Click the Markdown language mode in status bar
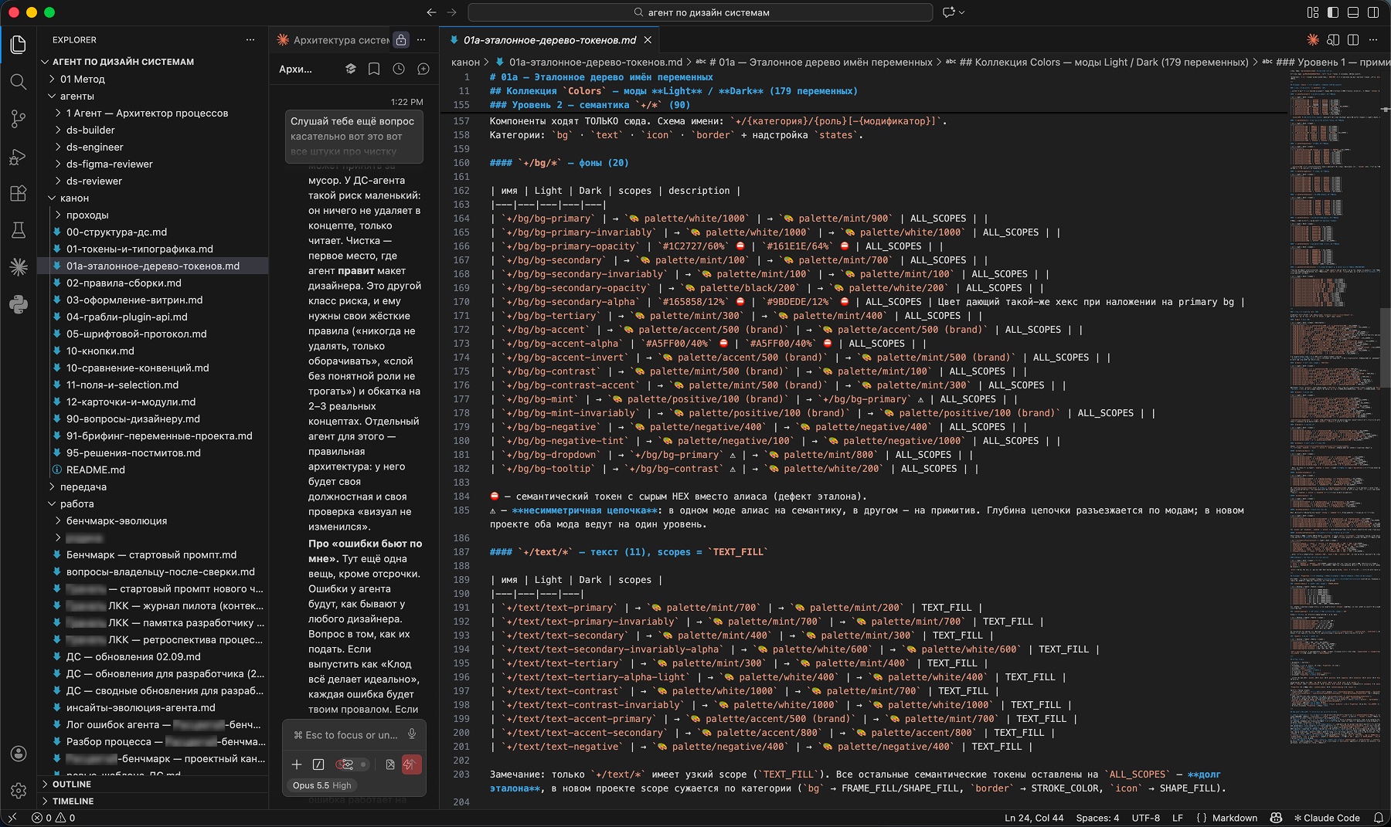This screenshot has width=1391, height=827. [x=1234, y=818]
